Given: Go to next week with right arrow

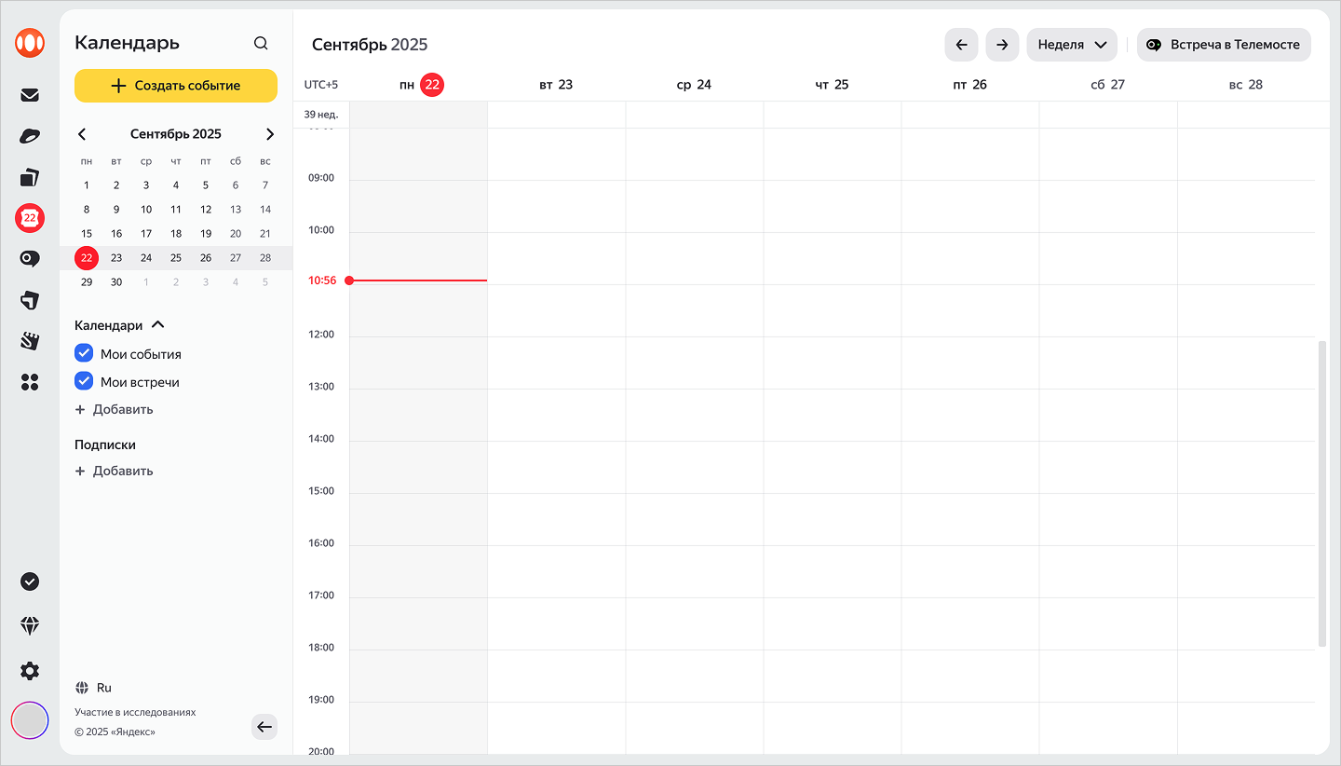Looking at the screenshot, I should click(1002, 45).
